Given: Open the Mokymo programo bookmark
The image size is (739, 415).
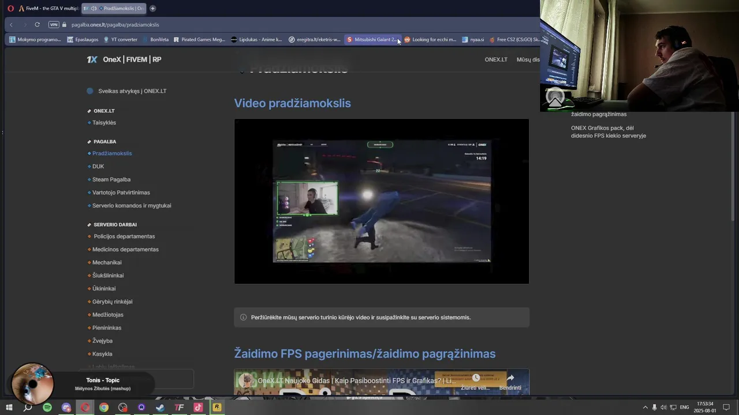Looking at the screenshot, I should click(35, 40).
